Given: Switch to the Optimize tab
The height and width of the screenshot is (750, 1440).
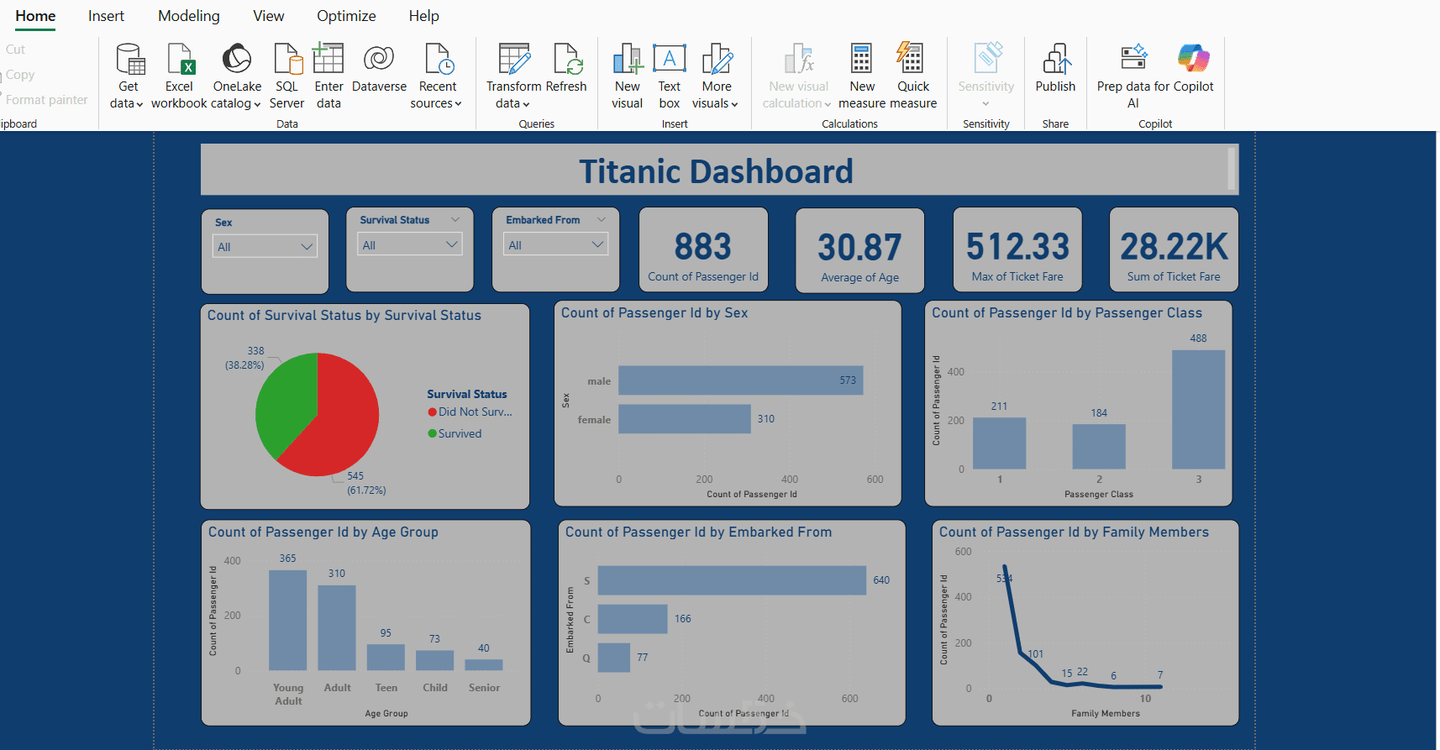Looking at the screenshot, I should coord(346,16).
